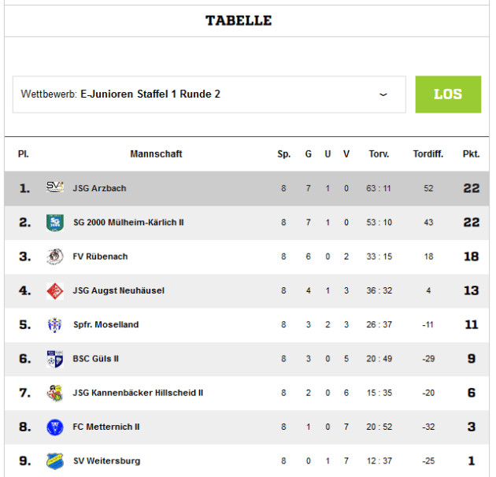The image size is (496, 477).
Task: Click the Spfr. Moselland team name
Action: [x=106, y=324]
